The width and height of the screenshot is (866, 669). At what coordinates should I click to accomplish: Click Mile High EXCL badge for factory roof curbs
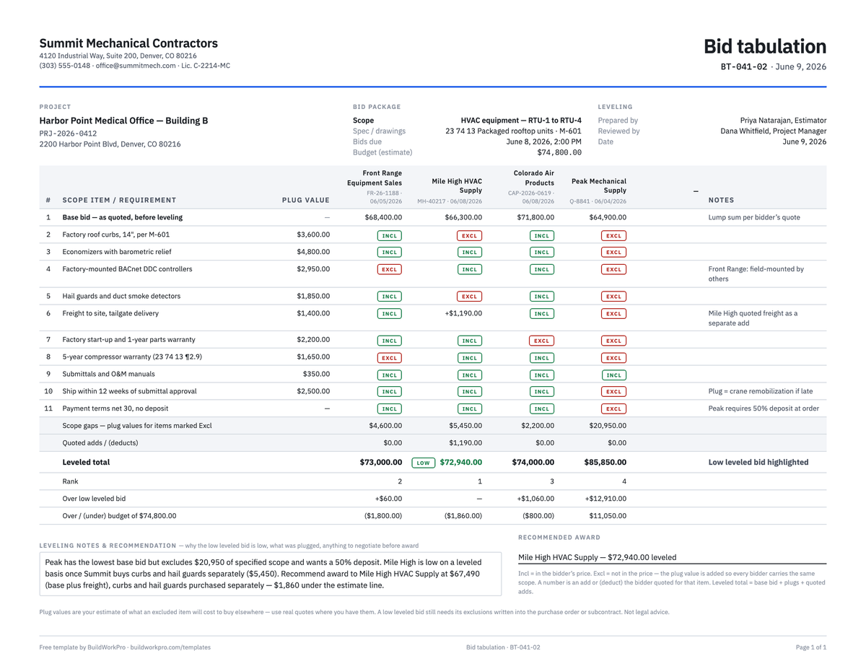click(x=470, y=235)
